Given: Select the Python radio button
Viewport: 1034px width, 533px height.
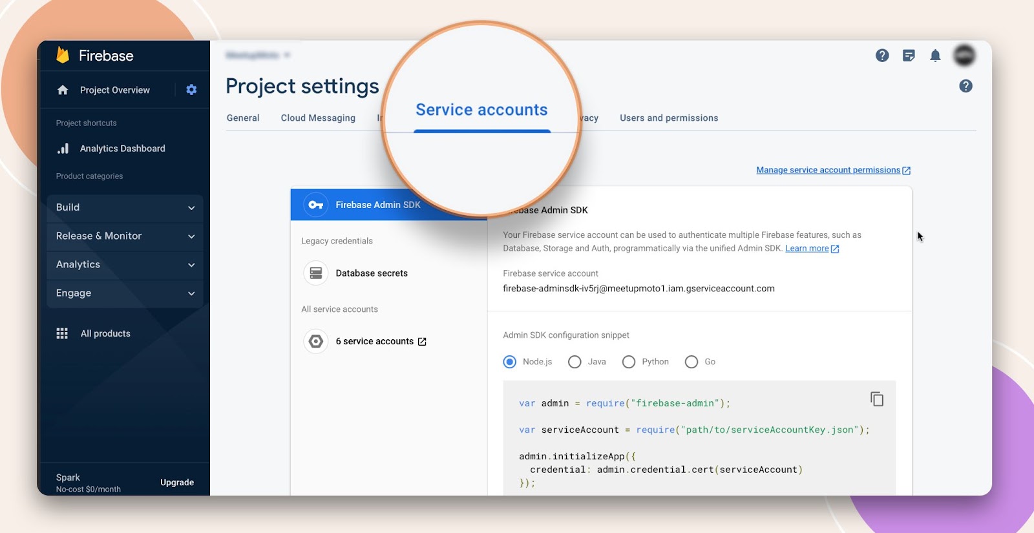Looking at the screenshot, I should click(629, 362).
